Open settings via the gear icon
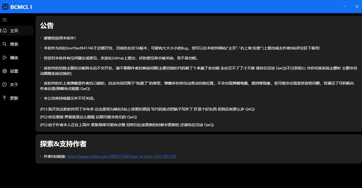The height and width of the screenshot is (188, 362). 4,71
